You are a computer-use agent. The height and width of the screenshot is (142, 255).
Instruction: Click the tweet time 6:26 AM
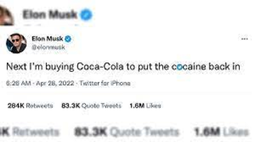(x=18, y=83)
